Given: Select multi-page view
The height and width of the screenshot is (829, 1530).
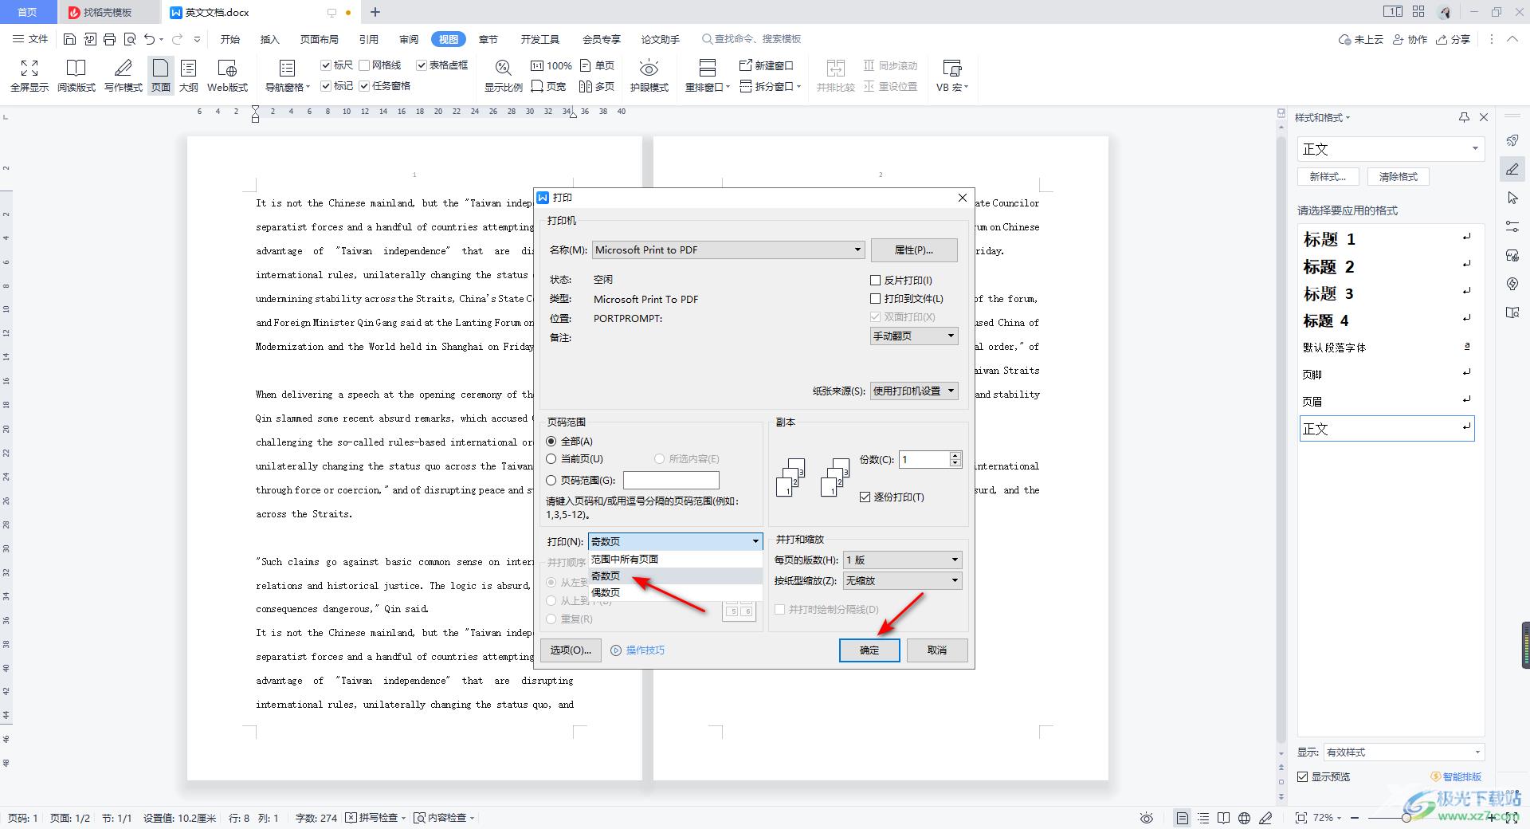Looking at the screenshot, I should (x=598, y=86).
